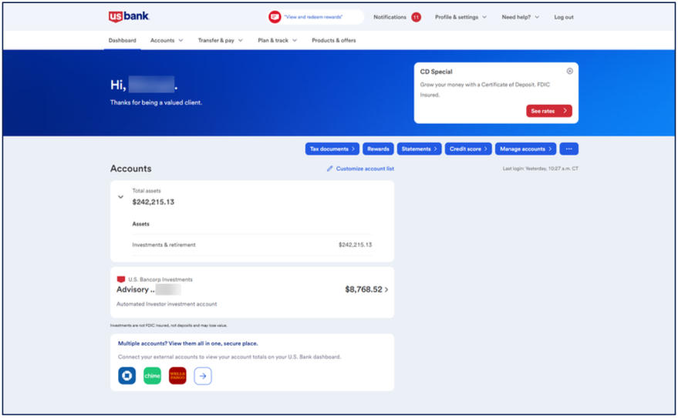678x418 pixels.
Task: Click the chevron beside $8,768.52
Action: 386,289
